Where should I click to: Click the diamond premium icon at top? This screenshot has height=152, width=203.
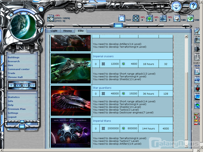coord(176,6)
